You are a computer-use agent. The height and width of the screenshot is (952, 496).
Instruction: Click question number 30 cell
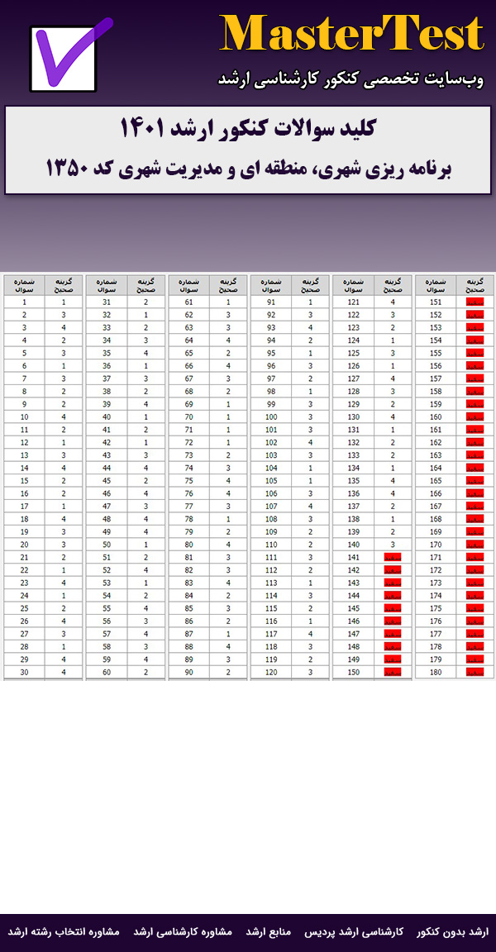(24, 674)
